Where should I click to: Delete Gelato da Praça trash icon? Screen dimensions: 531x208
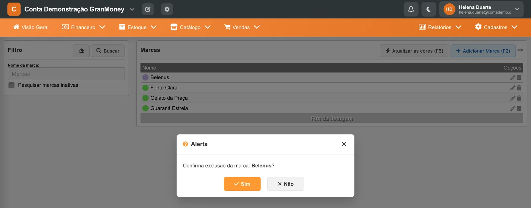pyautogui.click(x=519, y=98)
